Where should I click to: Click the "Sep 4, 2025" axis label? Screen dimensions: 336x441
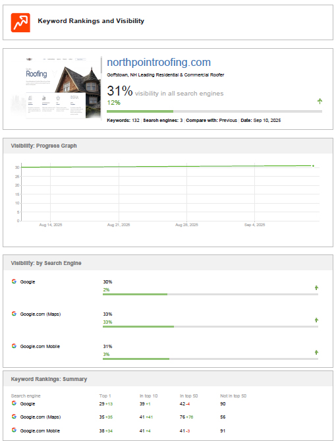[255, 225]
